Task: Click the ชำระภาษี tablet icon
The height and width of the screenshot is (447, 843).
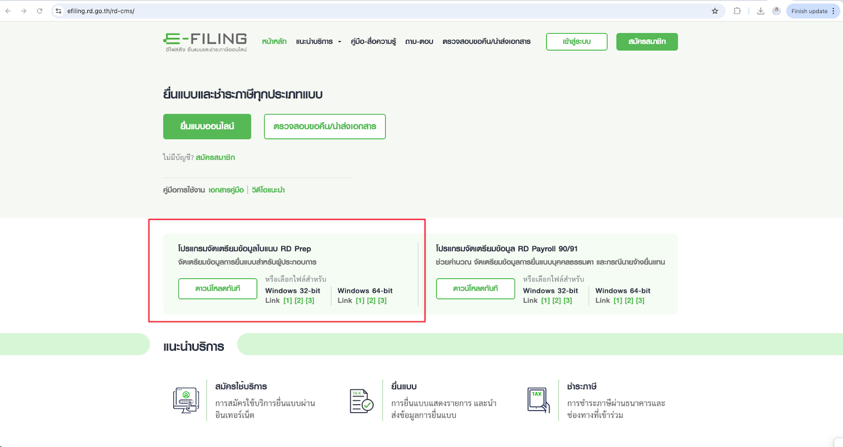Action: (x=538, y=400)
